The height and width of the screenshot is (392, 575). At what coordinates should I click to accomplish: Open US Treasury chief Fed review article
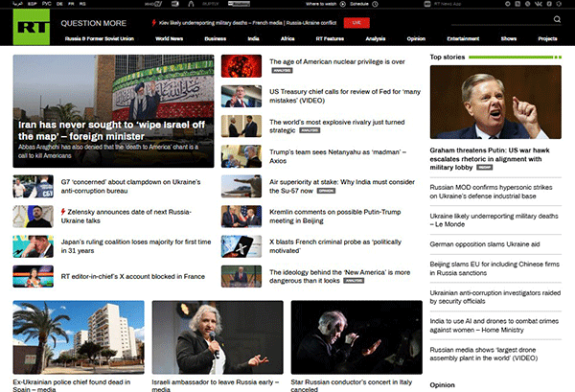coord(345,96)
